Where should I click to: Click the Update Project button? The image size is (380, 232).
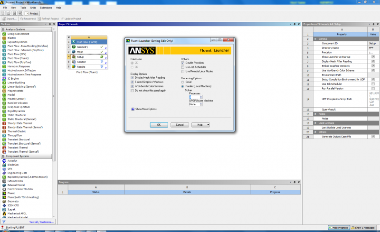click(x=71, y=19)
